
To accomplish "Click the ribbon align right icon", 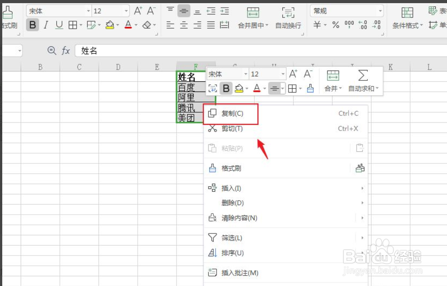I will tap(197, 25).
